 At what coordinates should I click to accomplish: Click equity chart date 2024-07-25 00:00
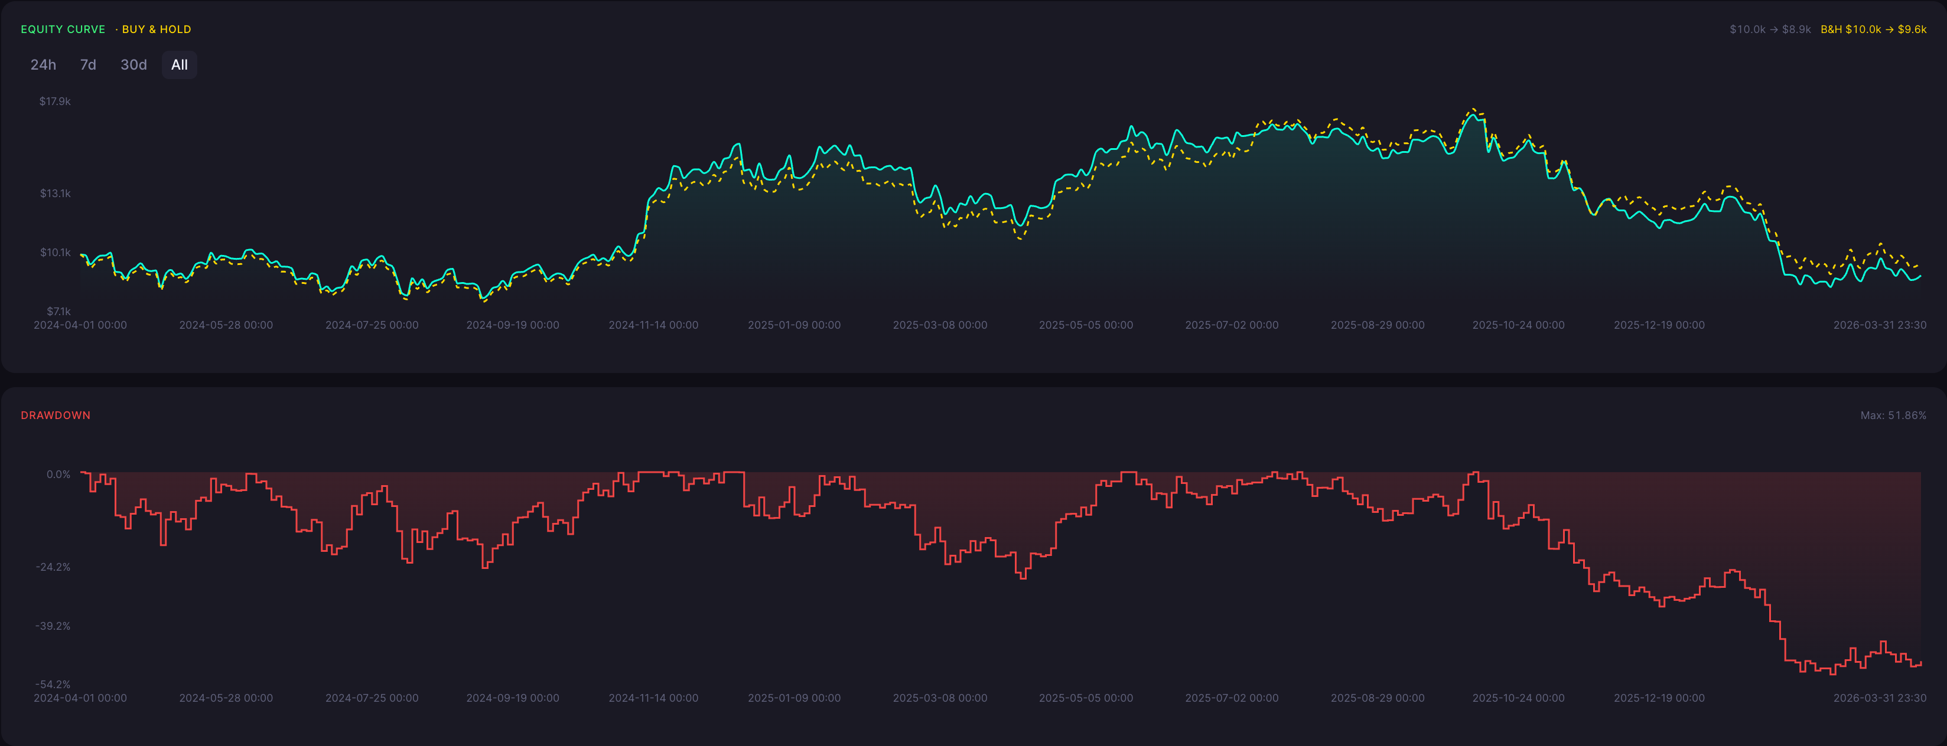coord(372,325)
